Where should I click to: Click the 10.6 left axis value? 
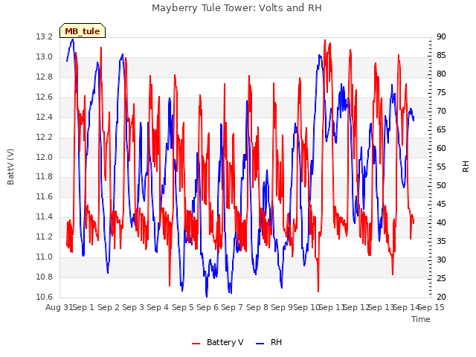pos(45,297)
